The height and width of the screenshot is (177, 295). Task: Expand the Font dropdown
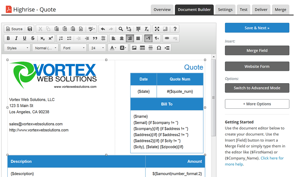(x=73, y=48)
